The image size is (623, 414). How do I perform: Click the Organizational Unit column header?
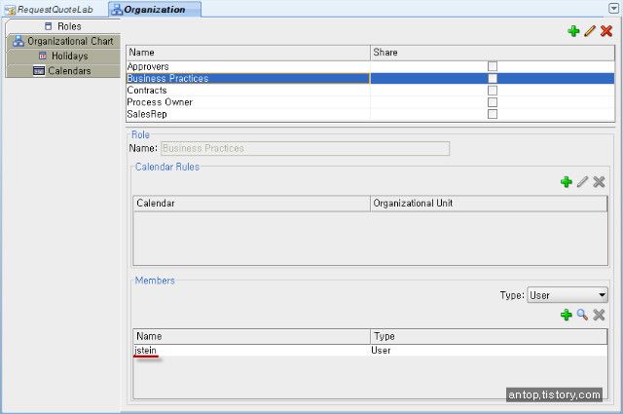(x=489, y=204)
